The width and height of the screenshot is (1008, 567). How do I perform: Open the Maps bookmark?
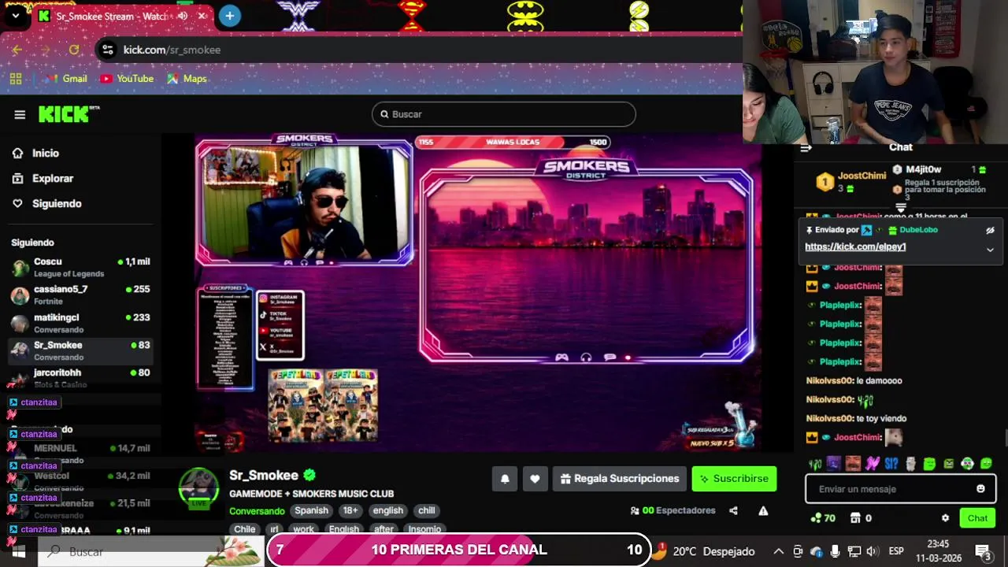(187, 79)
